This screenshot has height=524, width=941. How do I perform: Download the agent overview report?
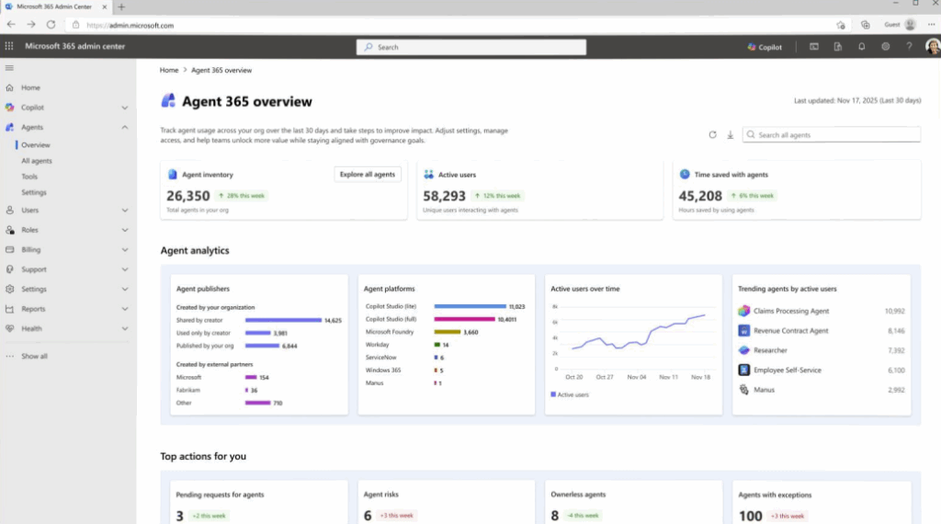tap(731, 135)
